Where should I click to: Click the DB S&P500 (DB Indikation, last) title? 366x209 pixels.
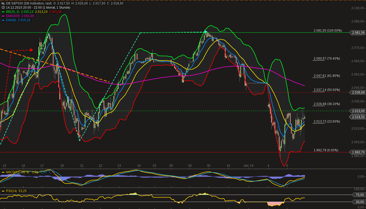(29, 3)
